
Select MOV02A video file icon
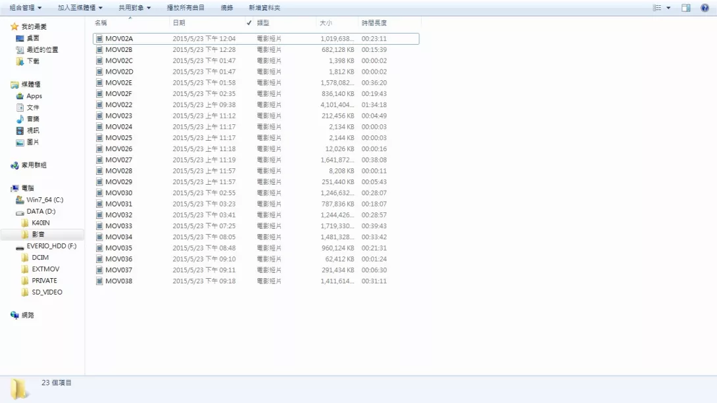tap(99, 39)
